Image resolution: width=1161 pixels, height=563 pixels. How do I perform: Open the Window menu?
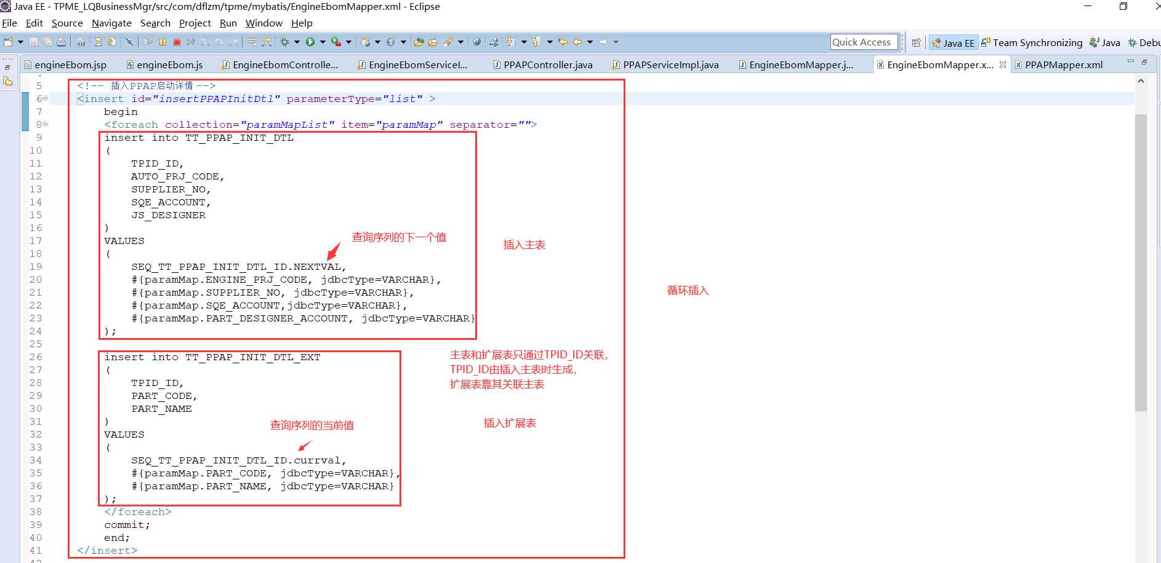(x=263, y=23)
